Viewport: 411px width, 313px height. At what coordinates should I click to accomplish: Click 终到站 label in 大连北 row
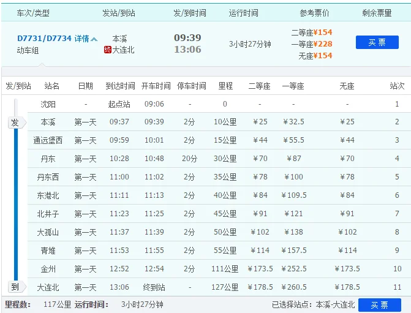154,287
